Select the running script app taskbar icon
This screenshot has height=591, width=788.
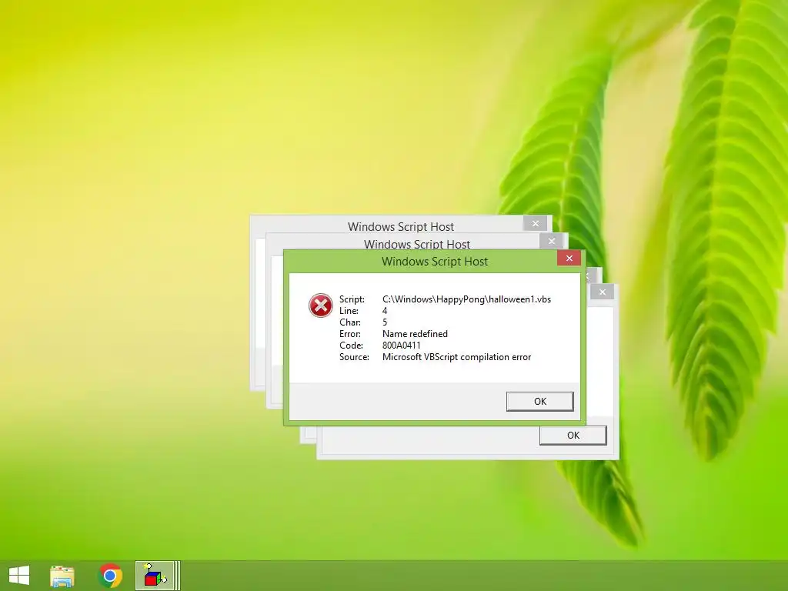(x=155, y=576)
